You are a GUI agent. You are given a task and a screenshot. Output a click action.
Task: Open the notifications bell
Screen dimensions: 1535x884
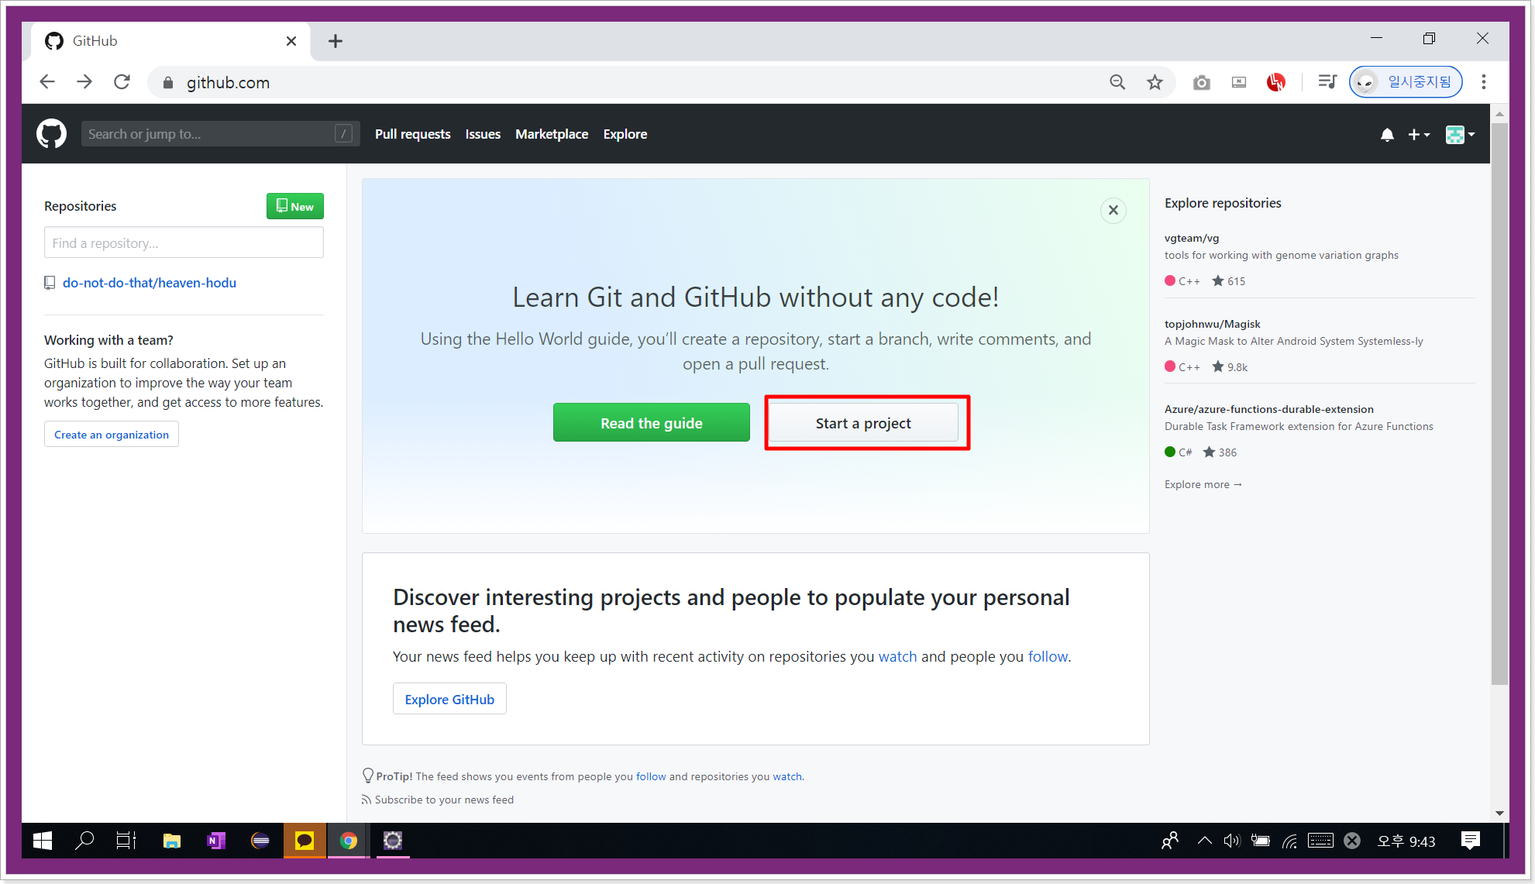1387,135
